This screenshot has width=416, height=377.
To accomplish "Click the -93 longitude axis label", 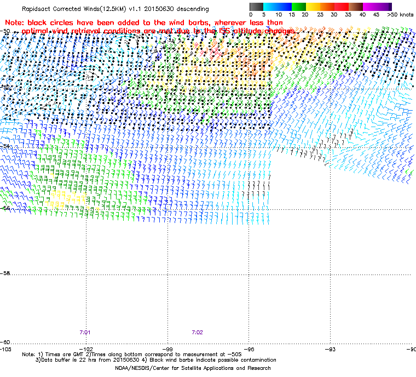I will pos(330,349).
